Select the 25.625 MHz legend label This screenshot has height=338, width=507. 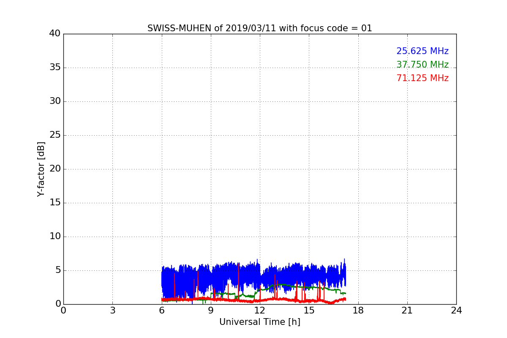click(x=422, y=51)
